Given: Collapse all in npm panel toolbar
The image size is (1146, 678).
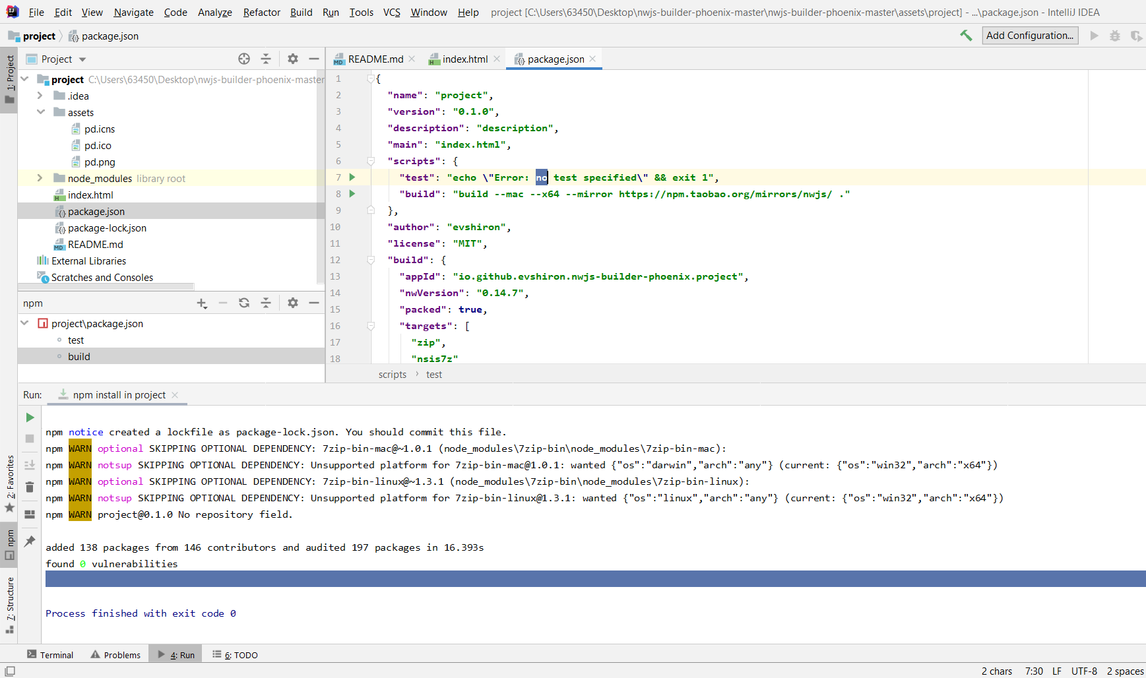Looking at the screenshot, I should coord(266,303).
